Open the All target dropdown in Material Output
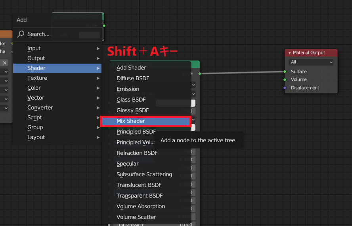The width and height of the screenshot is (352, 226). coord(311,62)
